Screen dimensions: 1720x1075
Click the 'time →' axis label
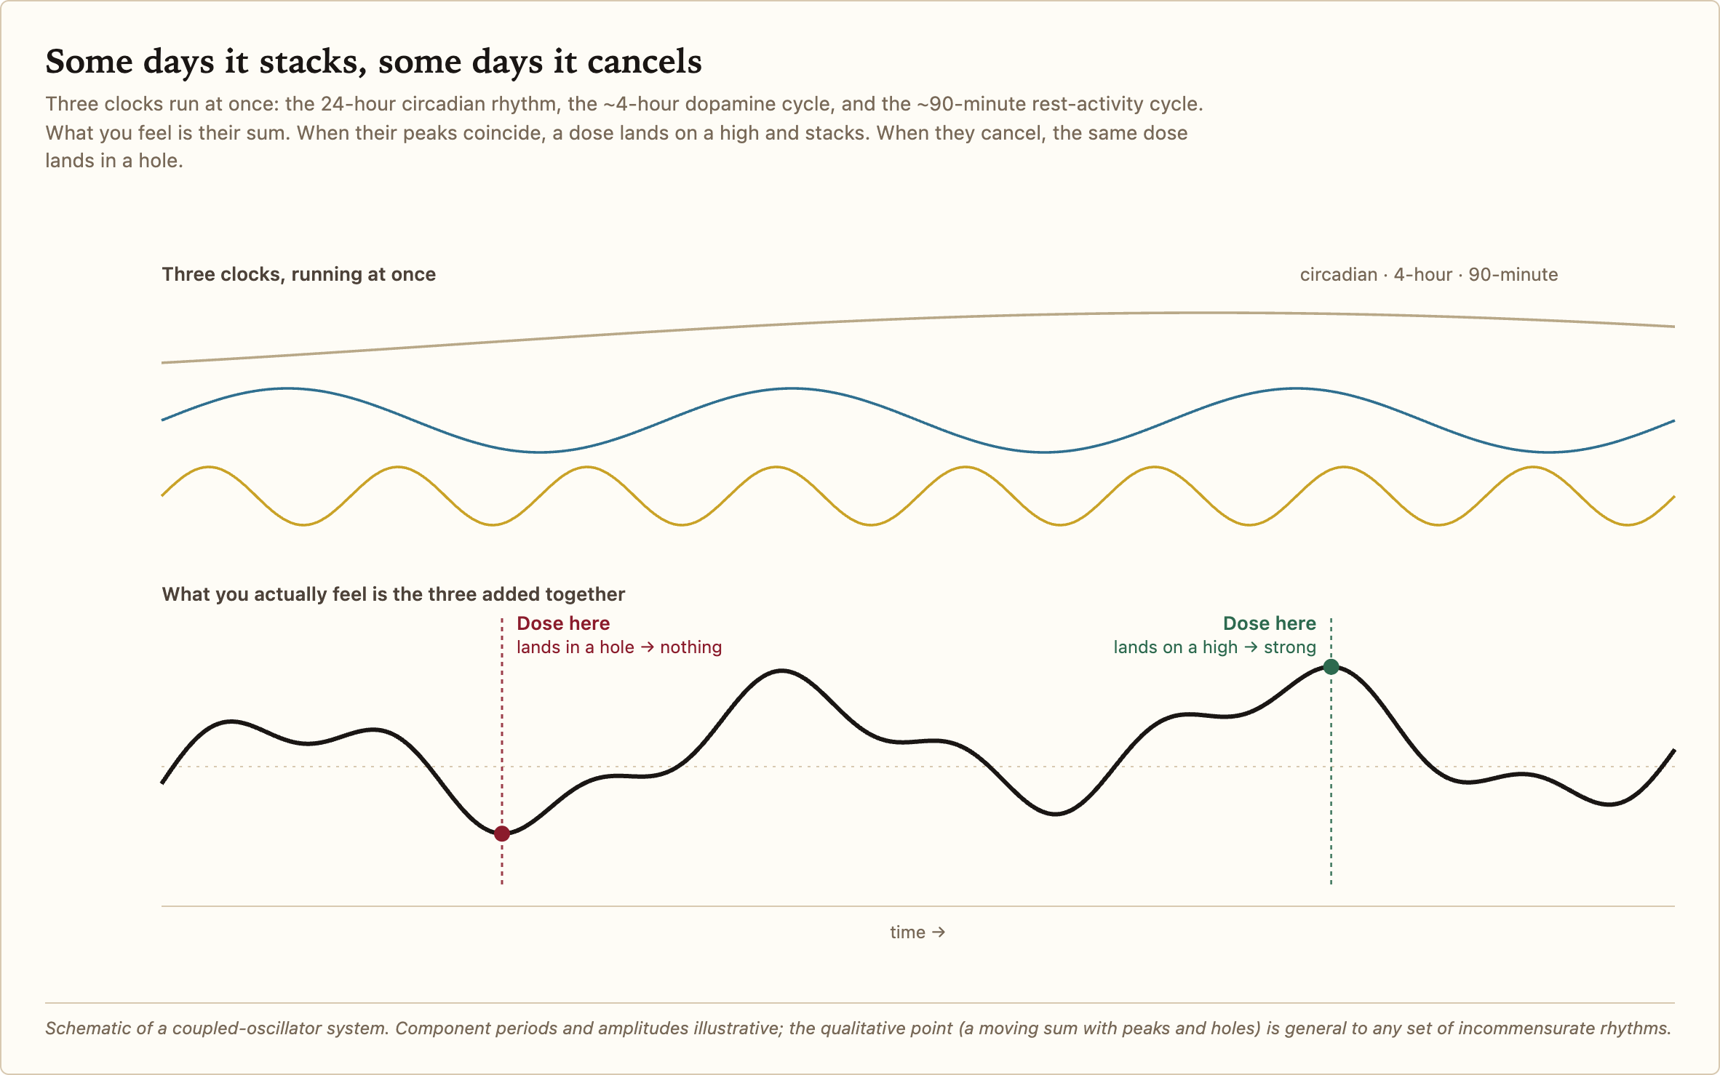(917, 932)
